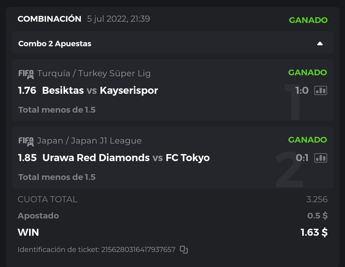The image size is (345, 267).
Task: Click FIFA gamepad icon beside Turkey Süper Lig
Action: (26, 74)
